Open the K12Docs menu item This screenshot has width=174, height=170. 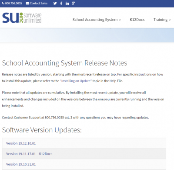tap(137, 20)
